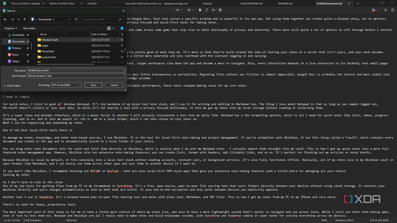Refresh the Documents folder in the dialog
This screenshot has width=397, height=223.
tap(76, 19)
